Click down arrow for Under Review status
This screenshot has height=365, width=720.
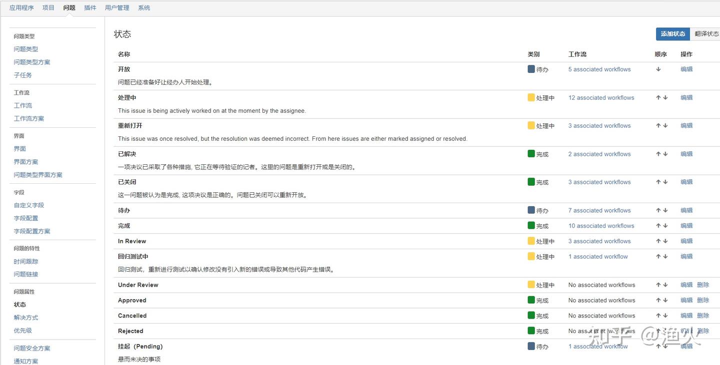click(x=665, y=285)
